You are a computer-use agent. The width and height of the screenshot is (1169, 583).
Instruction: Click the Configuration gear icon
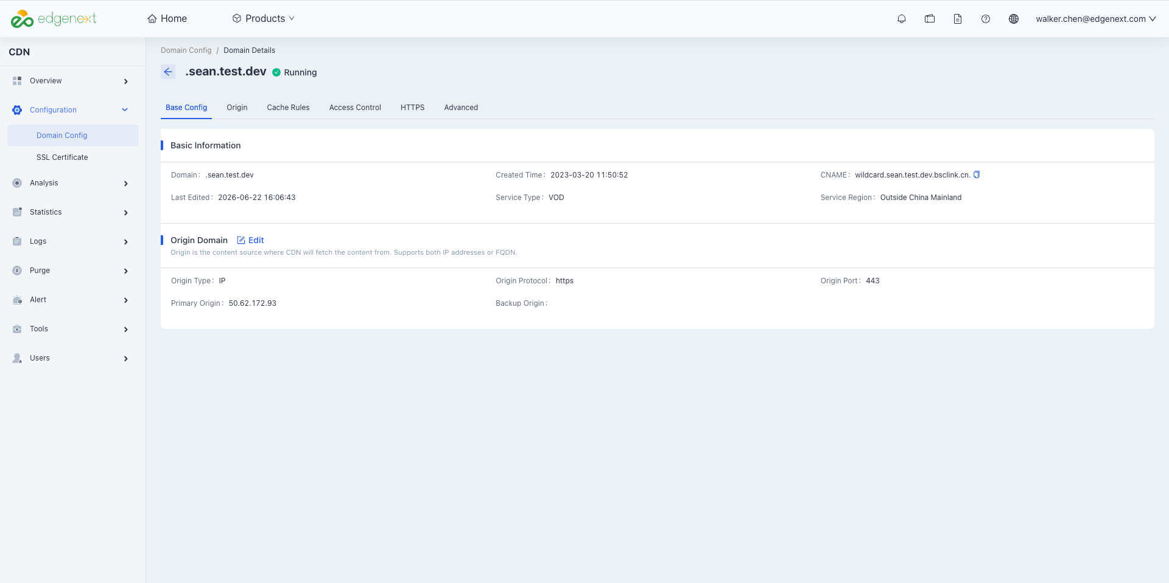point(17,110)
